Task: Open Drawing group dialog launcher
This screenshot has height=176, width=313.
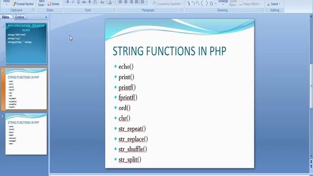Action: (x=263, y=10)
